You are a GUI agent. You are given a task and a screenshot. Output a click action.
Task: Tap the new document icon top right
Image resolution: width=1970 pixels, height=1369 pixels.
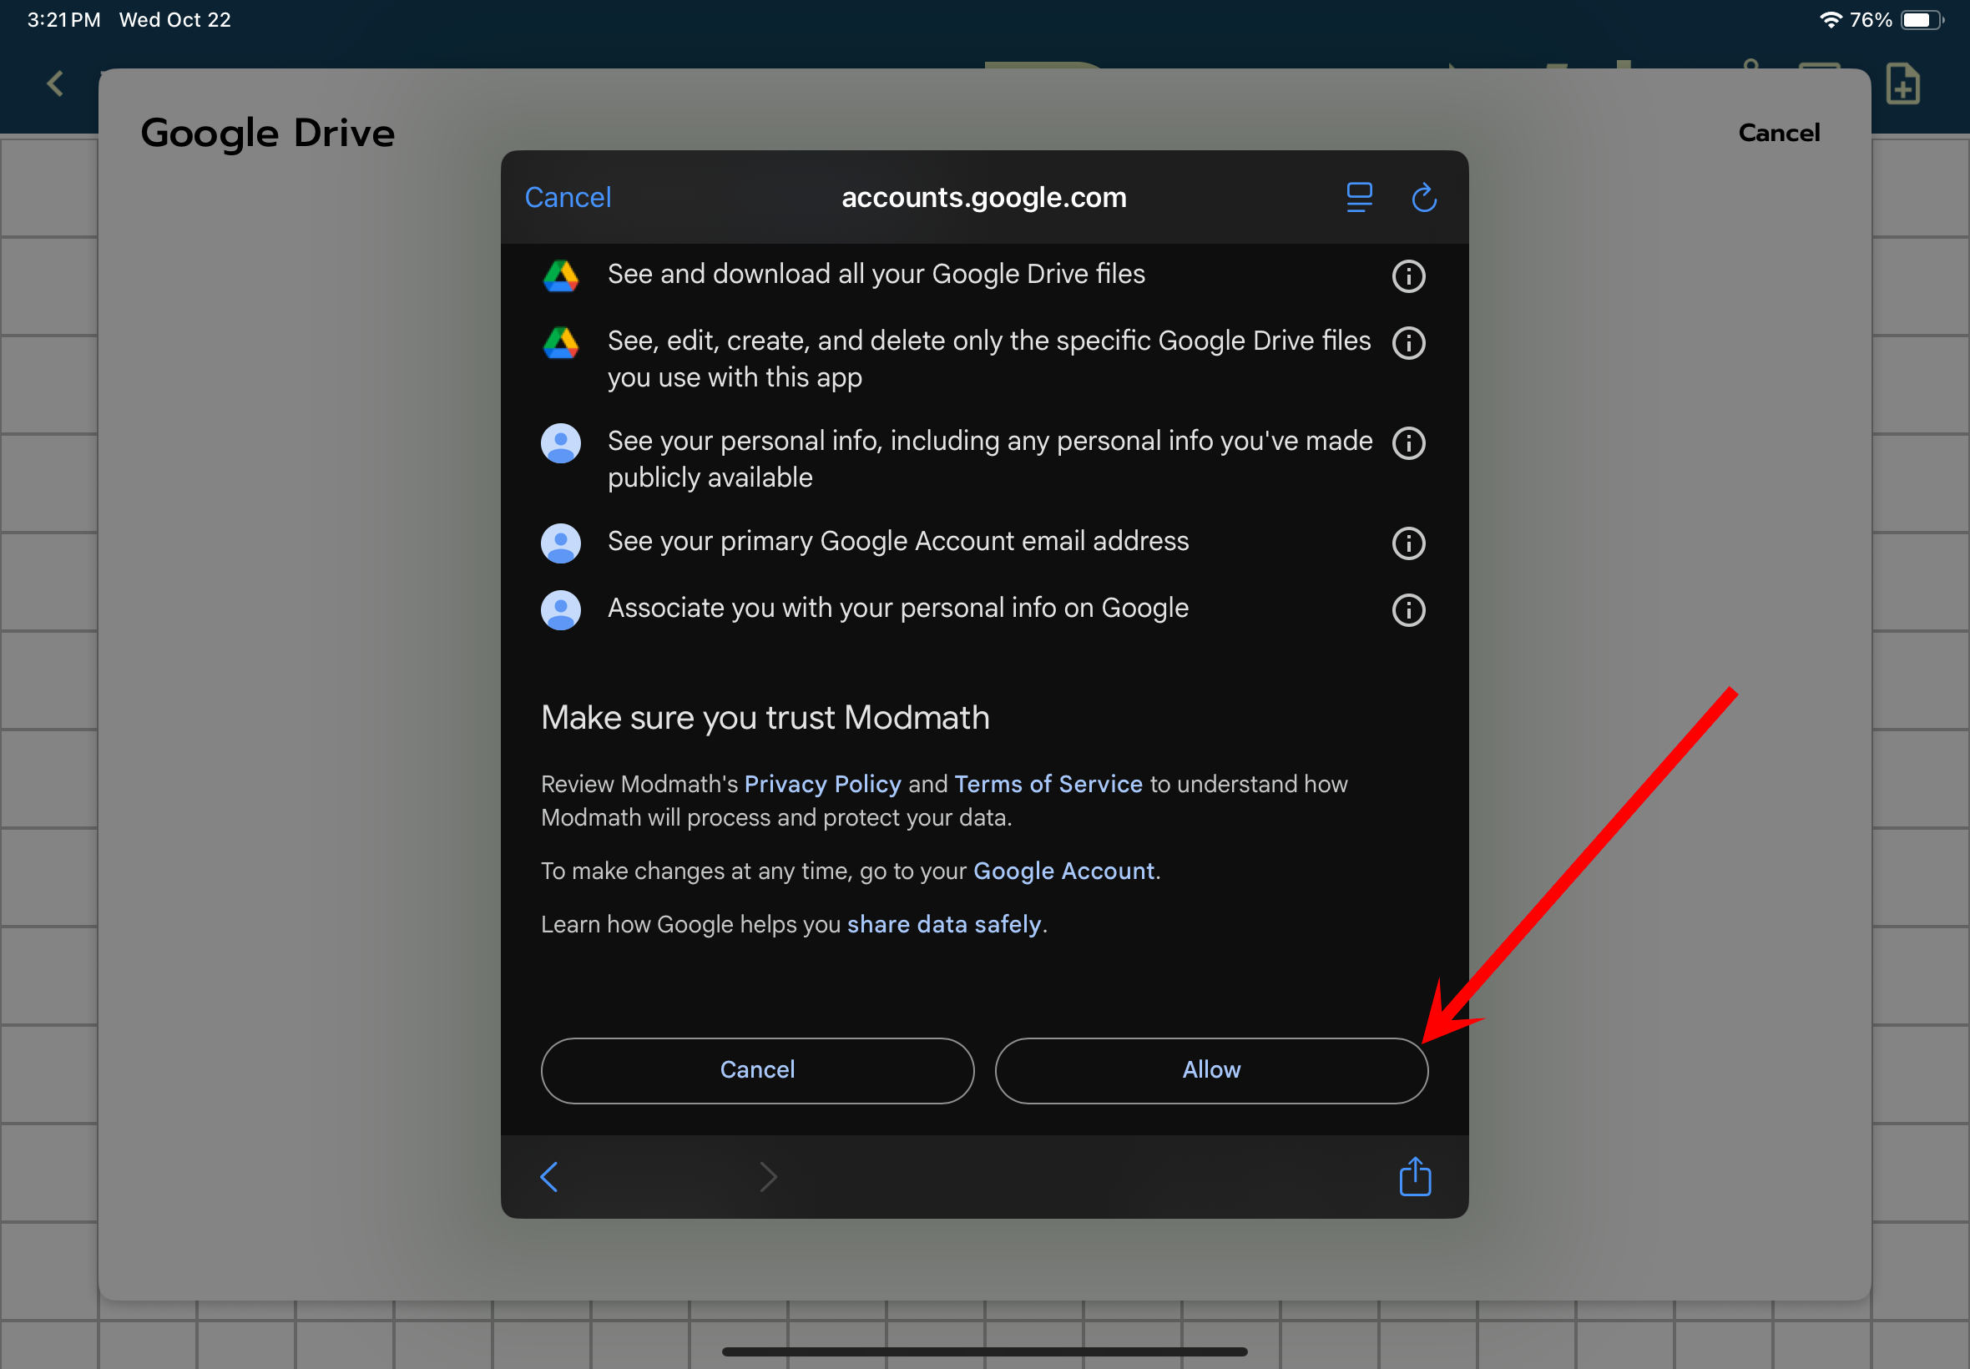click(x=1902, y=84)
